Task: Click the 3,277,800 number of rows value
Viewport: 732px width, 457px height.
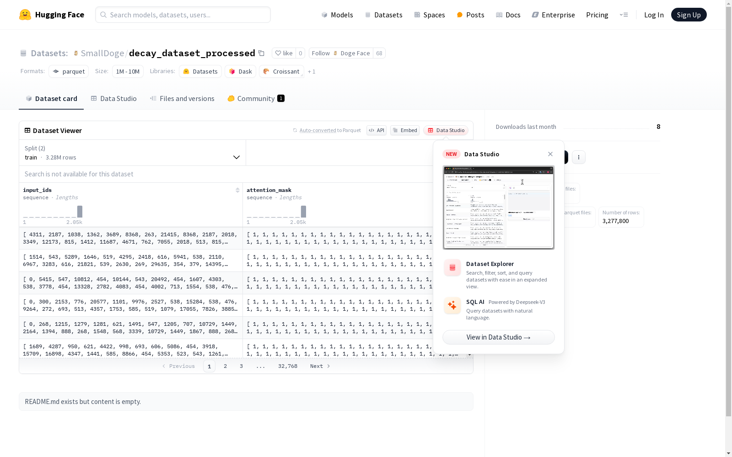Action: (x=616, y=221)
